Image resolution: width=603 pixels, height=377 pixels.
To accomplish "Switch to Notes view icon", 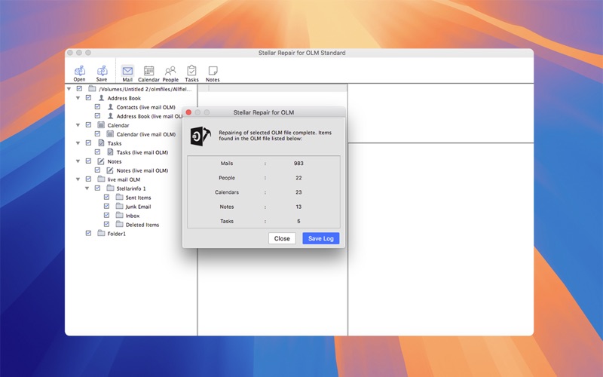I will pyautogui.click(x=213, y=71).
